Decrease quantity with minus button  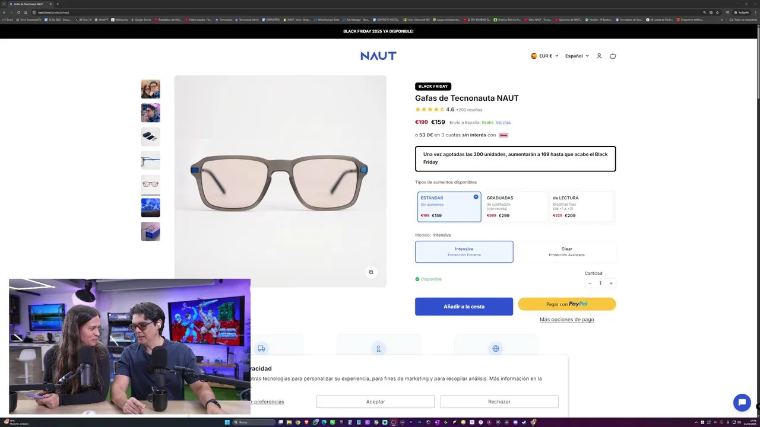tap(590, 283)
